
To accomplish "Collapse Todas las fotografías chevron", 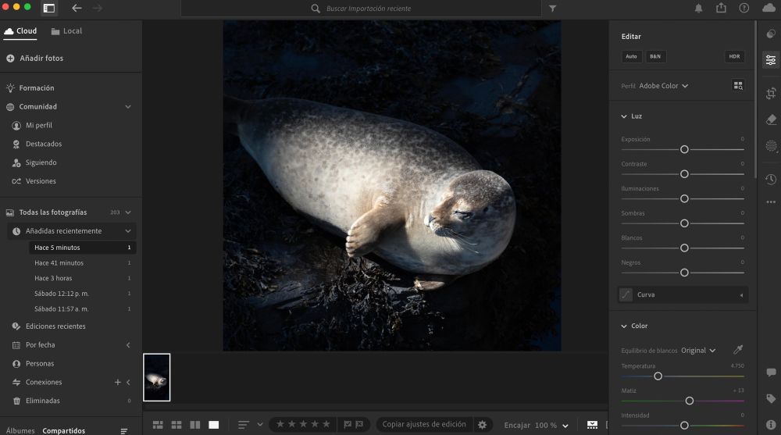I will click(x=128, y=212).
